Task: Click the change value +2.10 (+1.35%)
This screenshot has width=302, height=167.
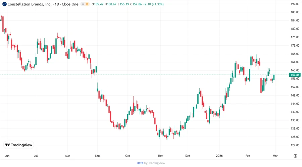Action: [x=153, y=4]
